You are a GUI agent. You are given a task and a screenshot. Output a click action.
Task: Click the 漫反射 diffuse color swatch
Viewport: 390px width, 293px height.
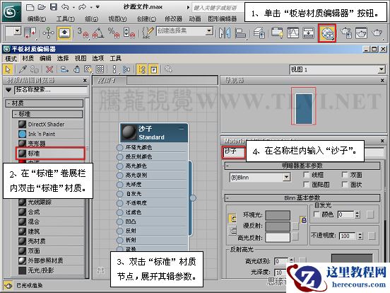pyautogui.click(x=278, y=226)
